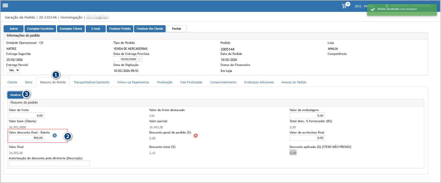Click the Valor do frete field

[26, 115]
